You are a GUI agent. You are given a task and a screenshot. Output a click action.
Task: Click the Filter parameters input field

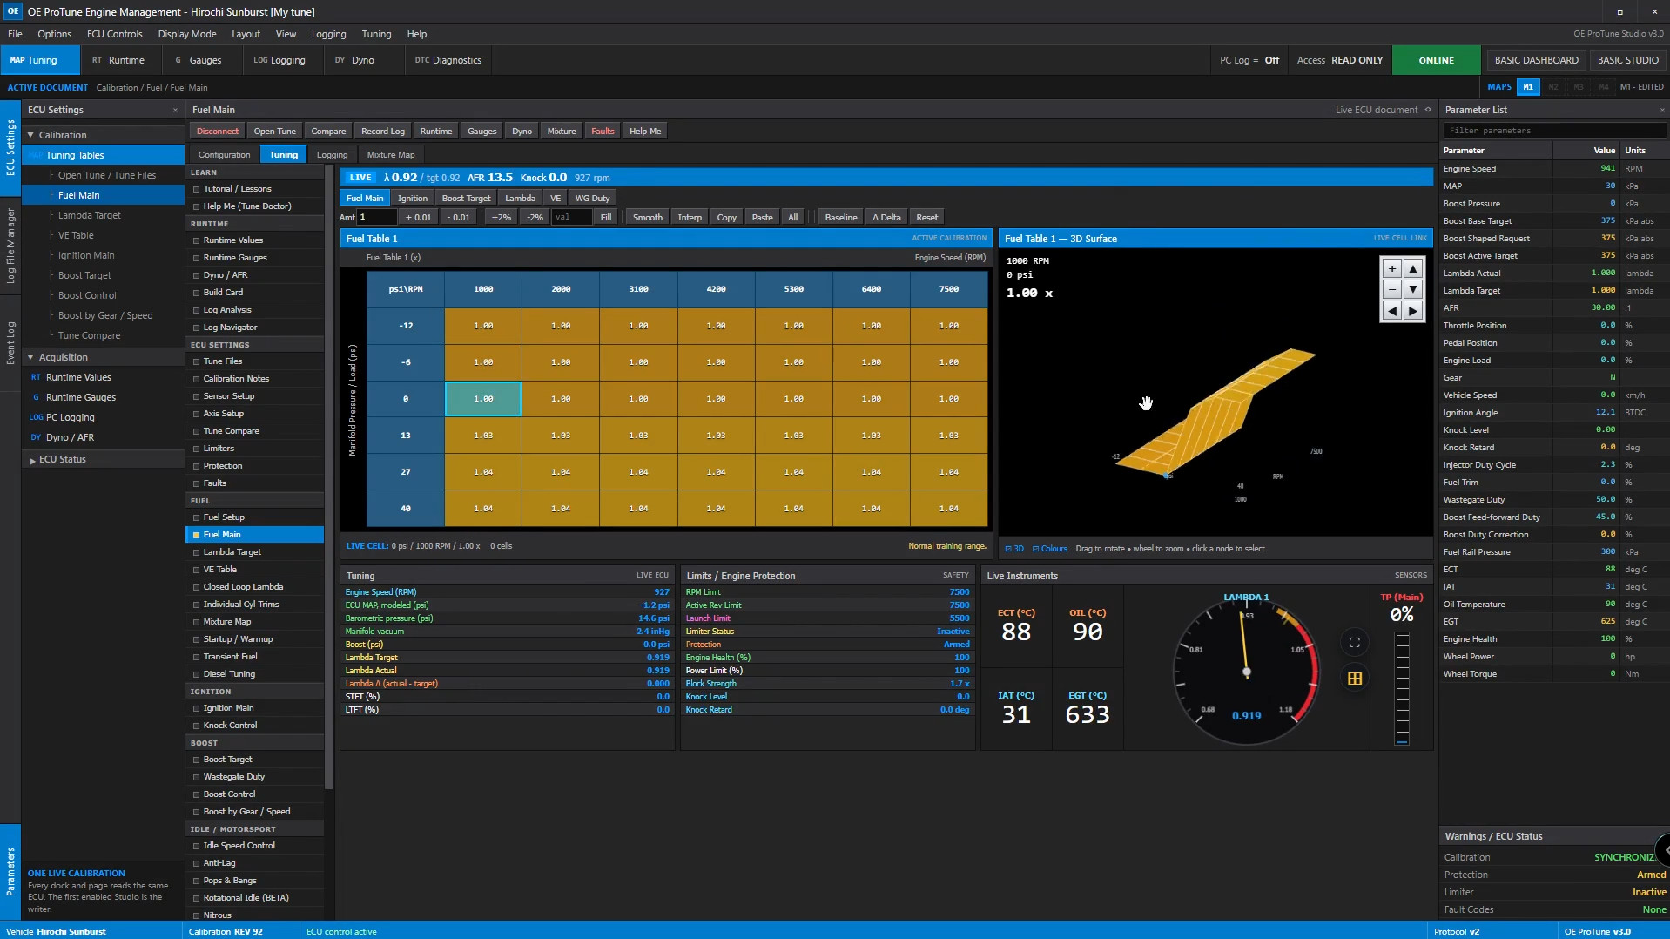1554,131
